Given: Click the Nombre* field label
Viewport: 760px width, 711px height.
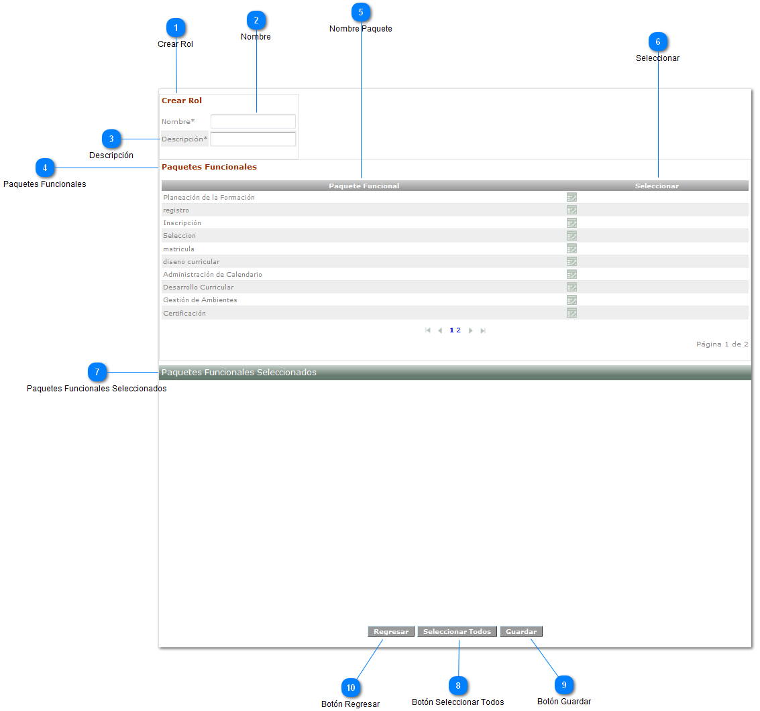Looking at the screenshot, I should pos(178,121).
